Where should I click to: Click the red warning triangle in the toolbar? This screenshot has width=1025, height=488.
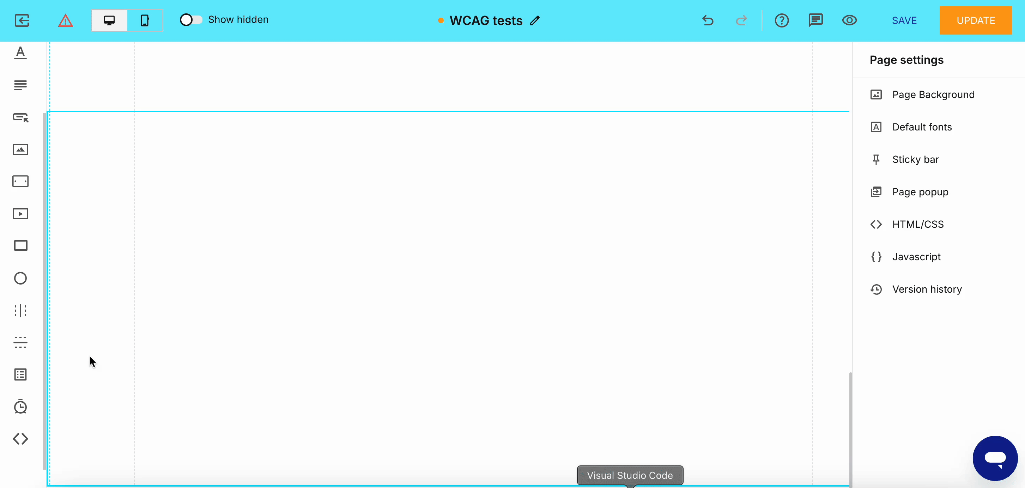(x=66, y=20)
